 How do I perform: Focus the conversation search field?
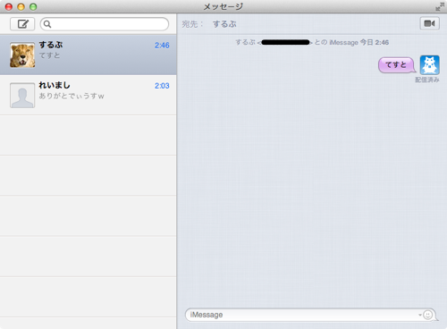click(105, 24)
